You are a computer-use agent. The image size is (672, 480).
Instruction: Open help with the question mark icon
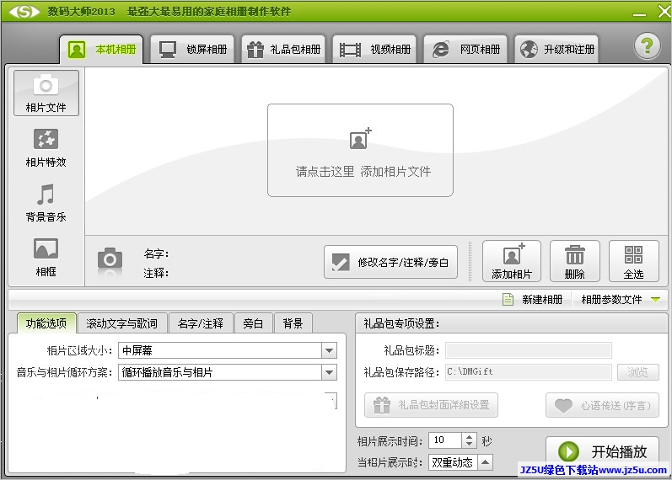pos(647,47)
